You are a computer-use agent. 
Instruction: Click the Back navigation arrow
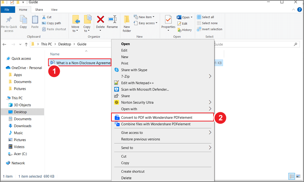pyautogui.click(x=5, y=44)
